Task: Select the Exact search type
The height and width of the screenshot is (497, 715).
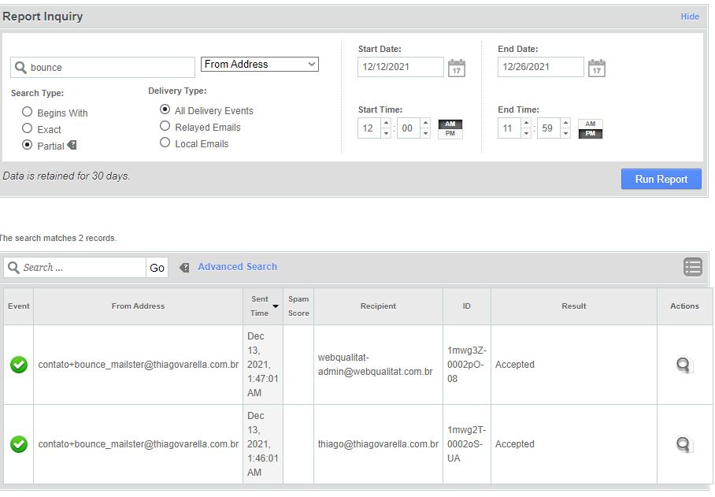Action: (x=28, y=128)
